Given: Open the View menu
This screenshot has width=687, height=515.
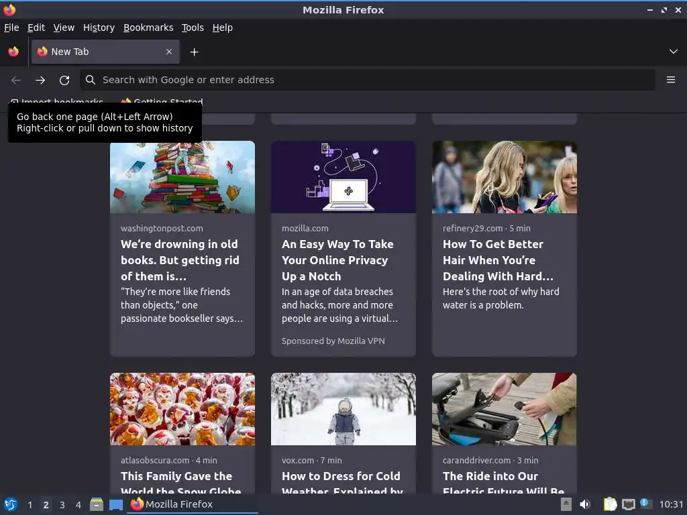Looking at the screenshot, I should [64, 27].
